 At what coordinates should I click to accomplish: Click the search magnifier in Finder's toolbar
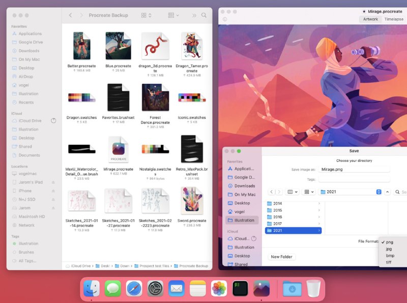[x=204, y=15]
